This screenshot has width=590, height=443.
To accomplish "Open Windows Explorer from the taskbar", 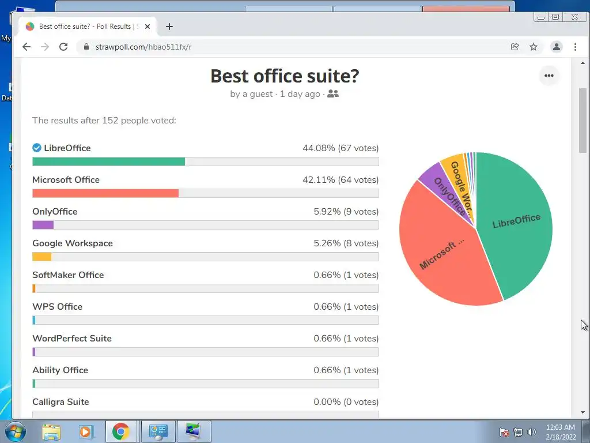I will tap(51, 431).
